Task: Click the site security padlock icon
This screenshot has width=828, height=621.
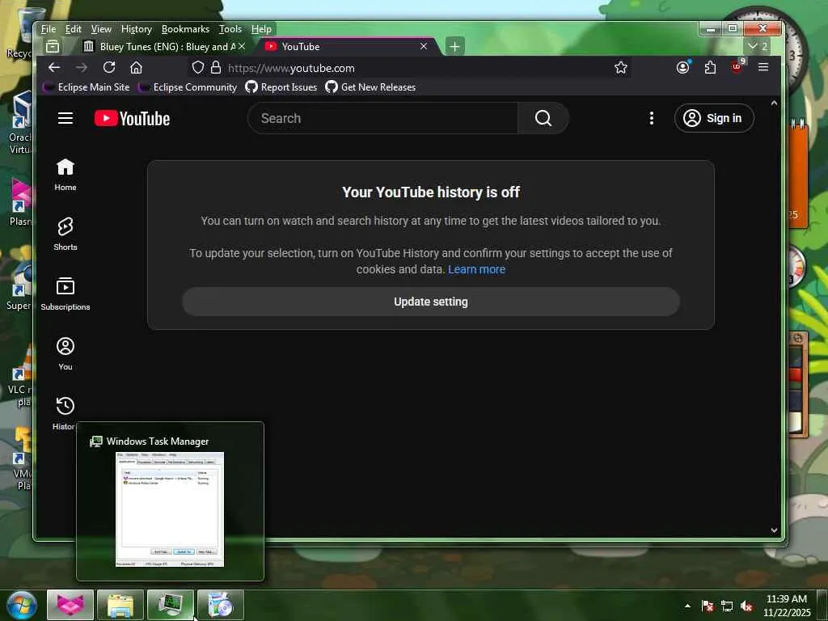Action: coord(215,68)
